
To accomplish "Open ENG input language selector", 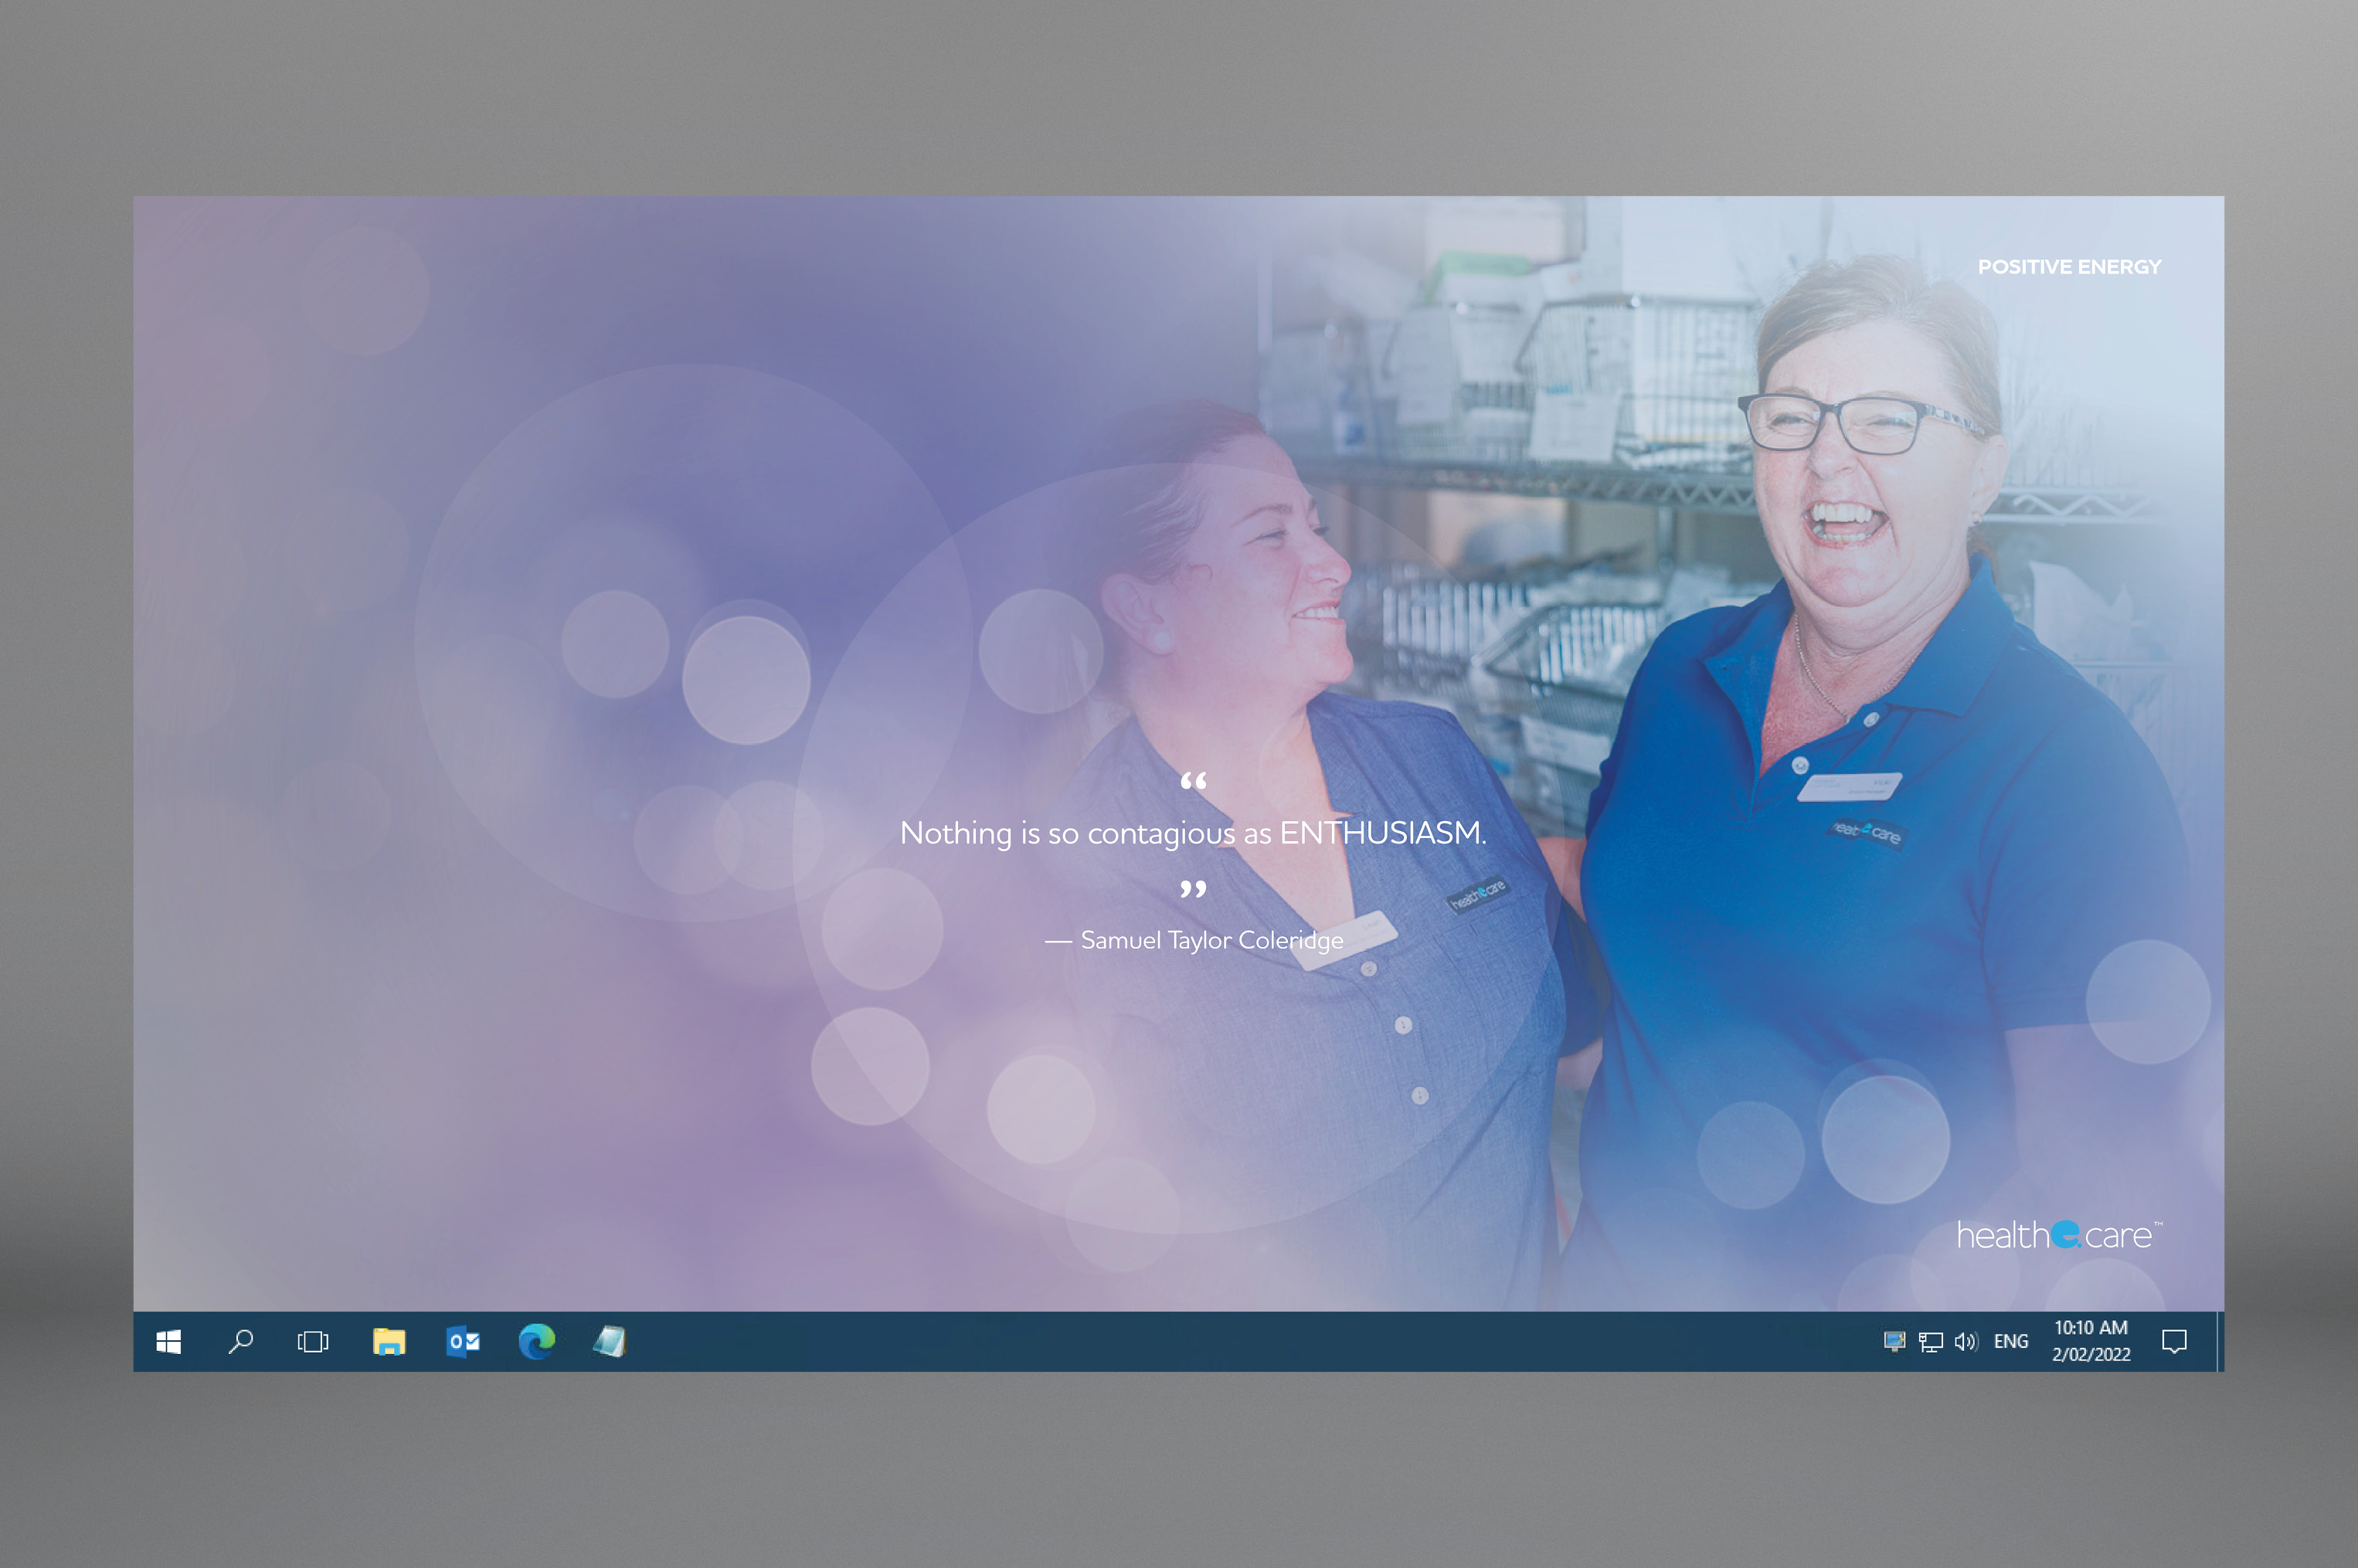I will 2010,1342.
